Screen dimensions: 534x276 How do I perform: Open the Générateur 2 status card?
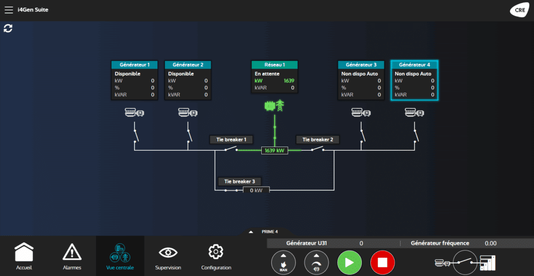pos(188,80)
